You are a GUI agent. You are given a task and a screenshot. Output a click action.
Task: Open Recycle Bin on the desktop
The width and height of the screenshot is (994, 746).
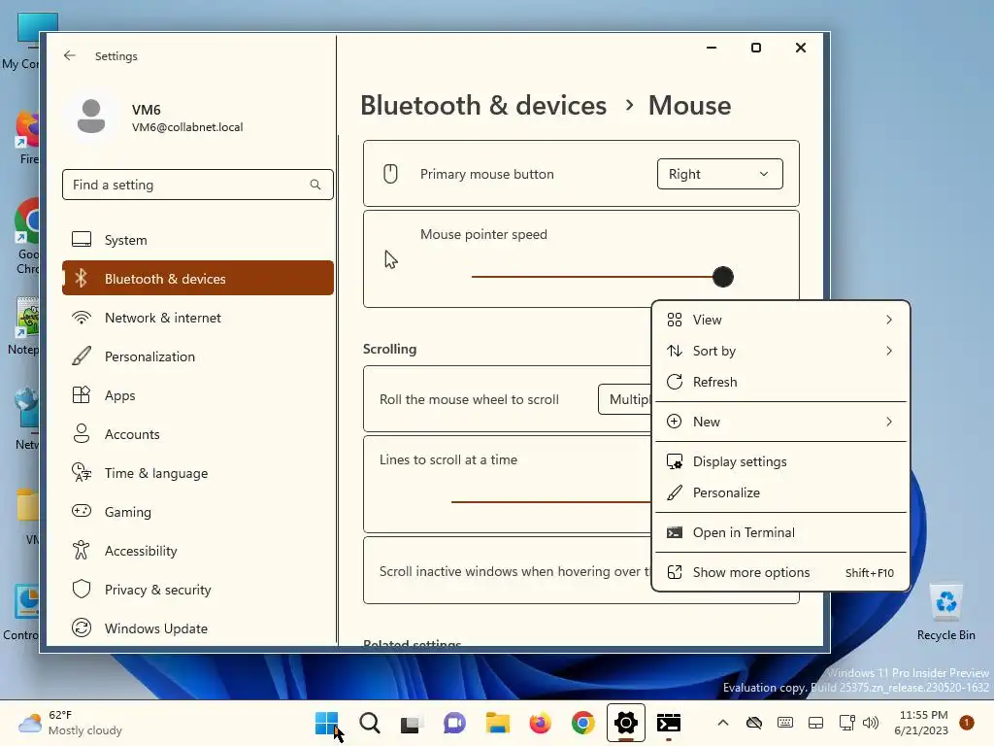945,612
